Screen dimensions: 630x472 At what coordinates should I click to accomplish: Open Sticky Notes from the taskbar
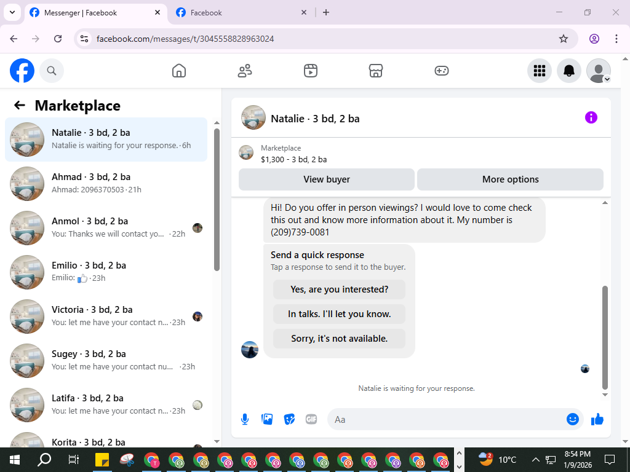[102, 460]
